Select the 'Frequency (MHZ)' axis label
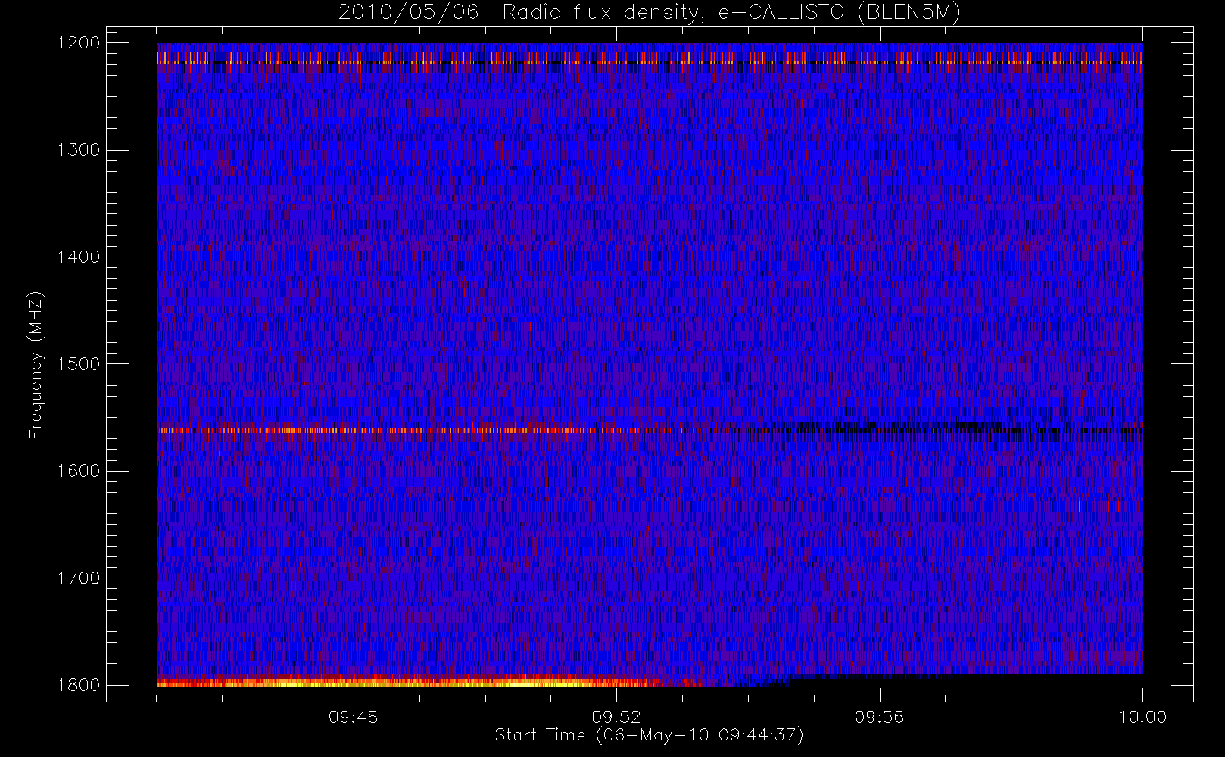This screenshot has height=757, width=1225. 35,365
